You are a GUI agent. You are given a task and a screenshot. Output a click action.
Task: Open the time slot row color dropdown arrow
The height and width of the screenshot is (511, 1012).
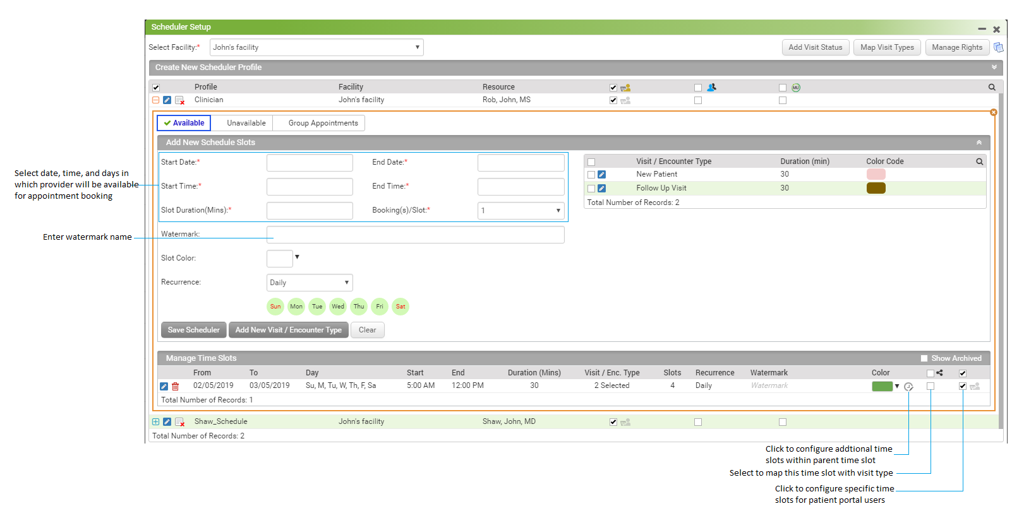click(x=897, y=387)
